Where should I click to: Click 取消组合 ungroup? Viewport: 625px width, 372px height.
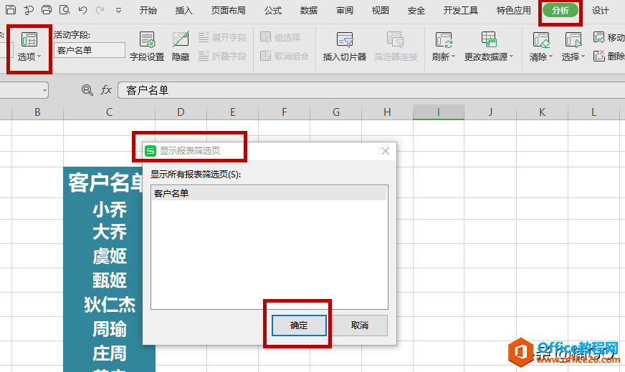[285, 56]
